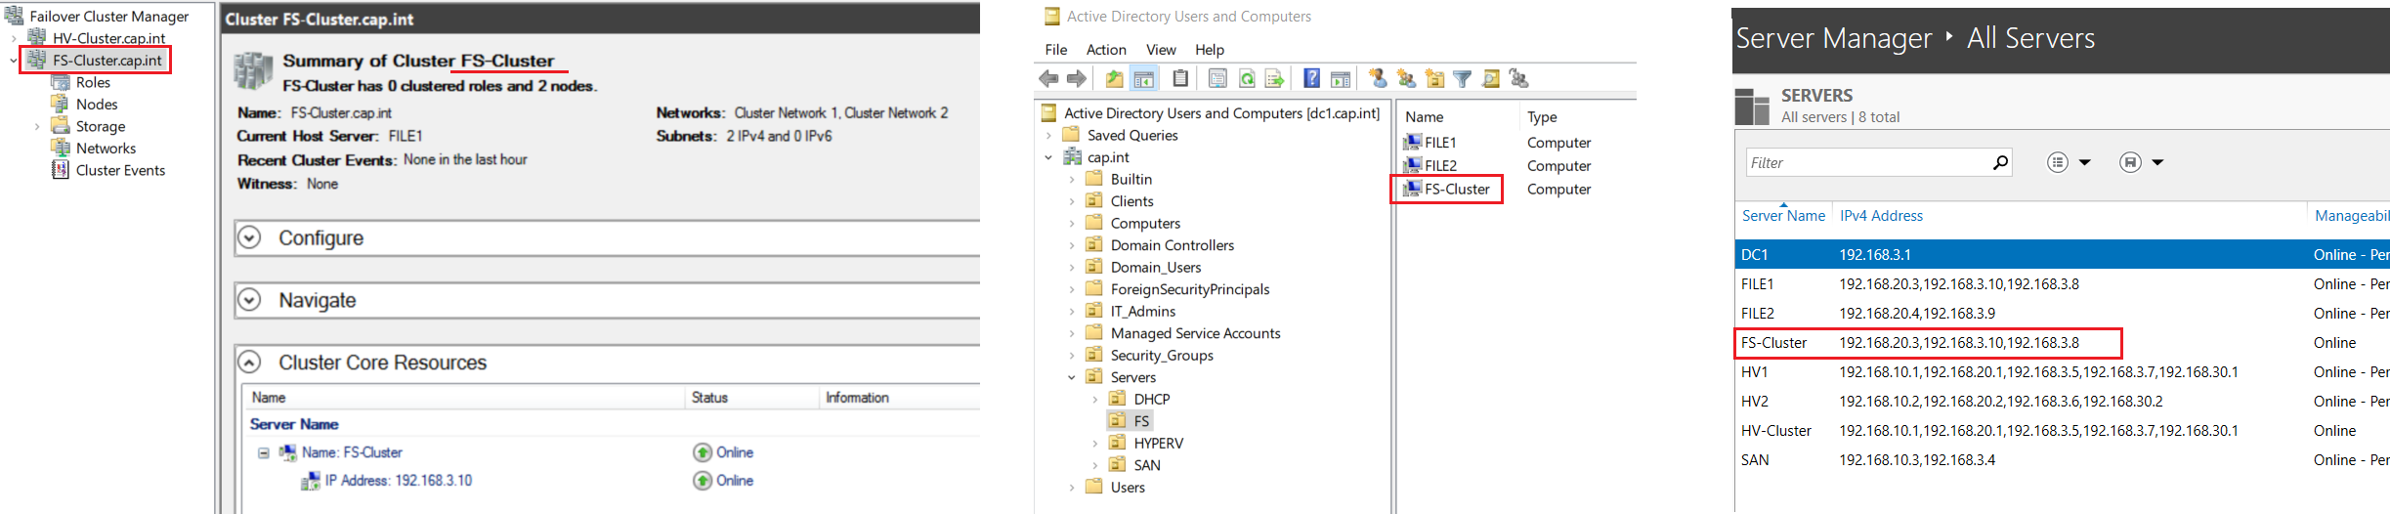Click the All Servers breadcrumb in Server Manager
Screen dimensions: 2390x514
tap(2030, 38)
